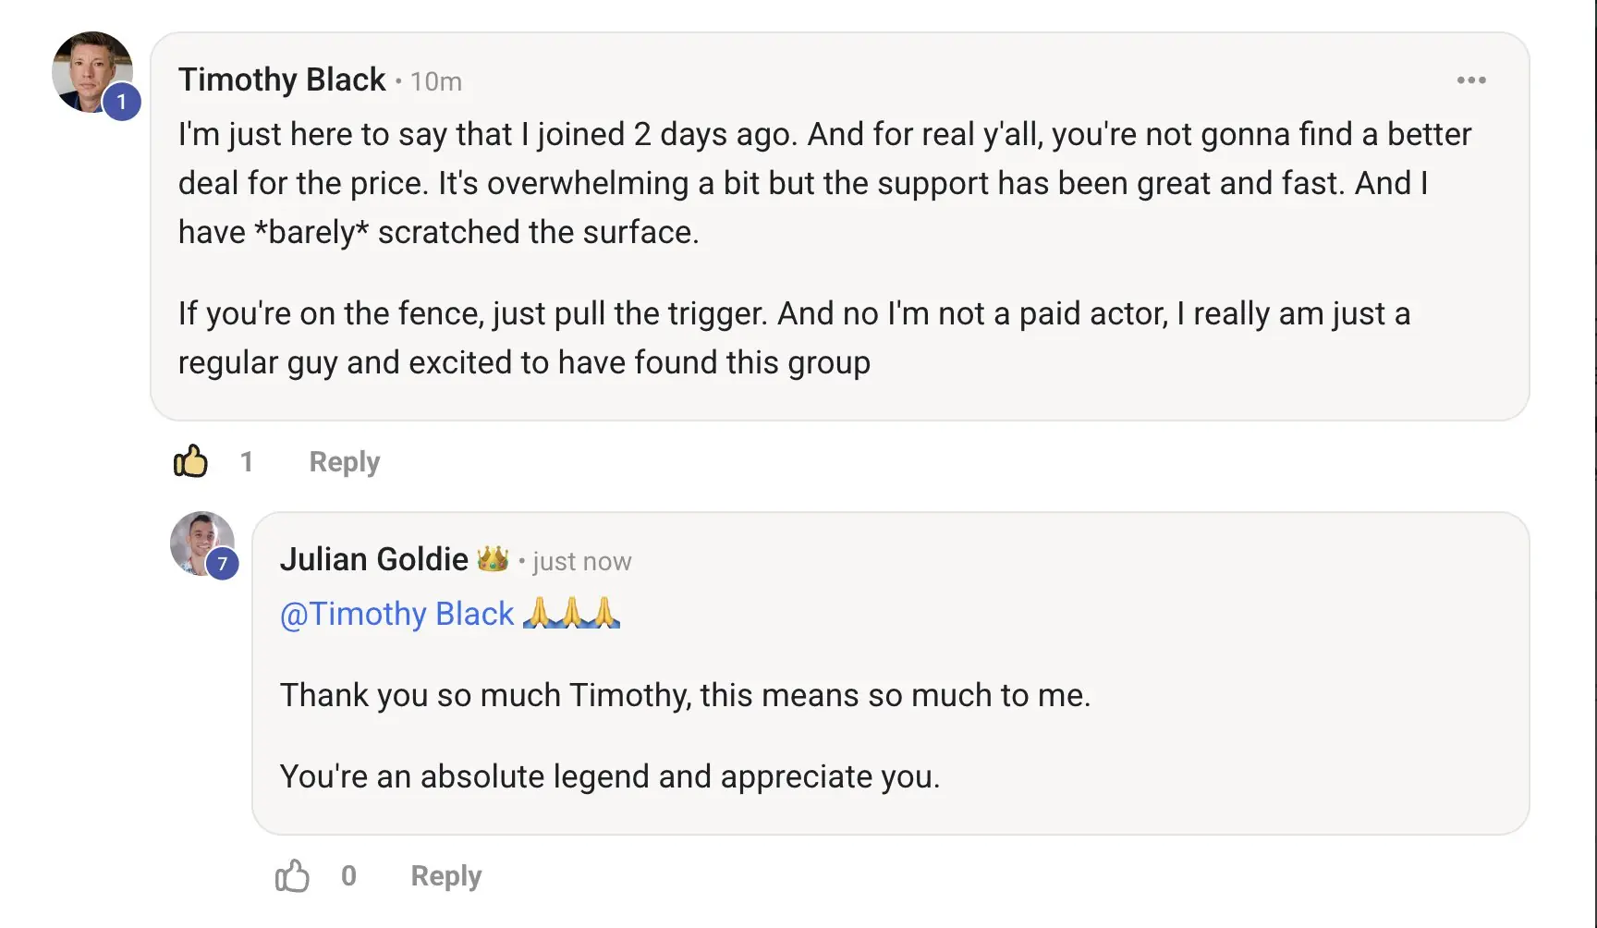This screenshot has width=1597, height=928.
Task: Reply to Julian Goldie's comment
Action: click(x=445, y=875)
